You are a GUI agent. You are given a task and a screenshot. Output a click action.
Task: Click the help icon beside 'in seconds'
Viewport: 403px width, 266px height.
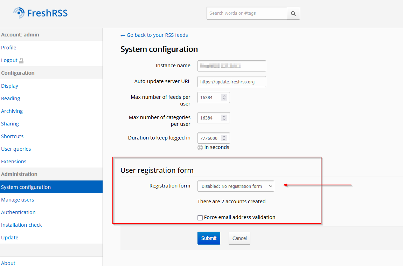200,148
